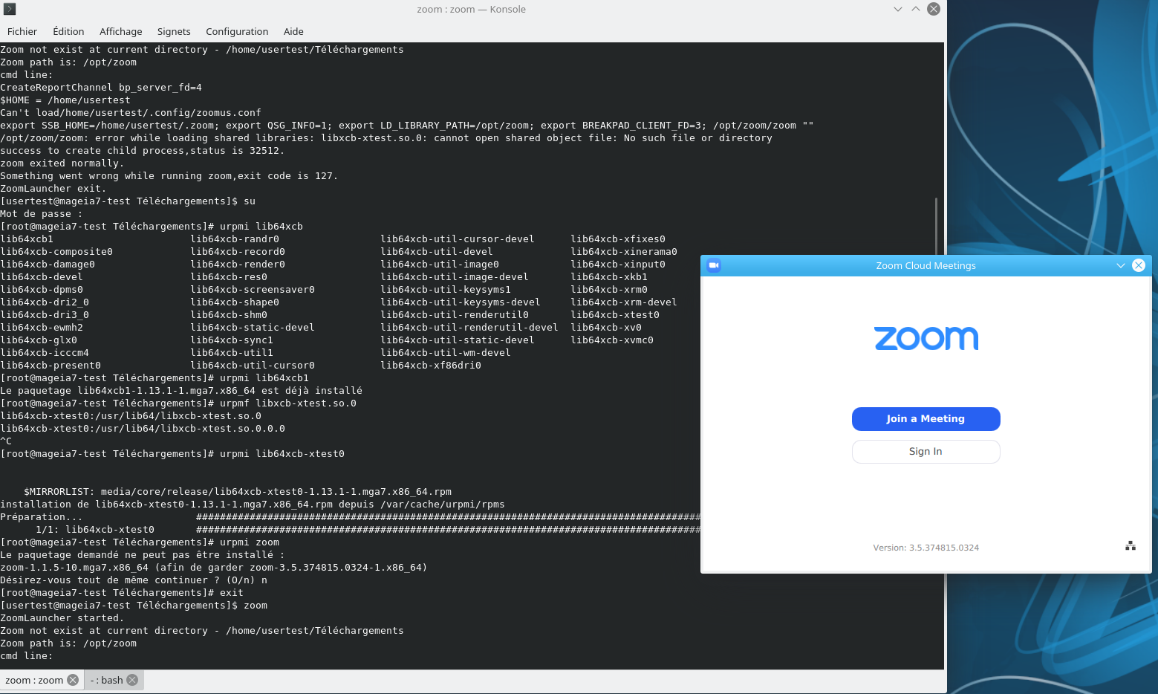This screenshot has width=1158, height=694.
Task: Click "lib64xcb-xfixes0" in terminal output
Action: point(618,239)
